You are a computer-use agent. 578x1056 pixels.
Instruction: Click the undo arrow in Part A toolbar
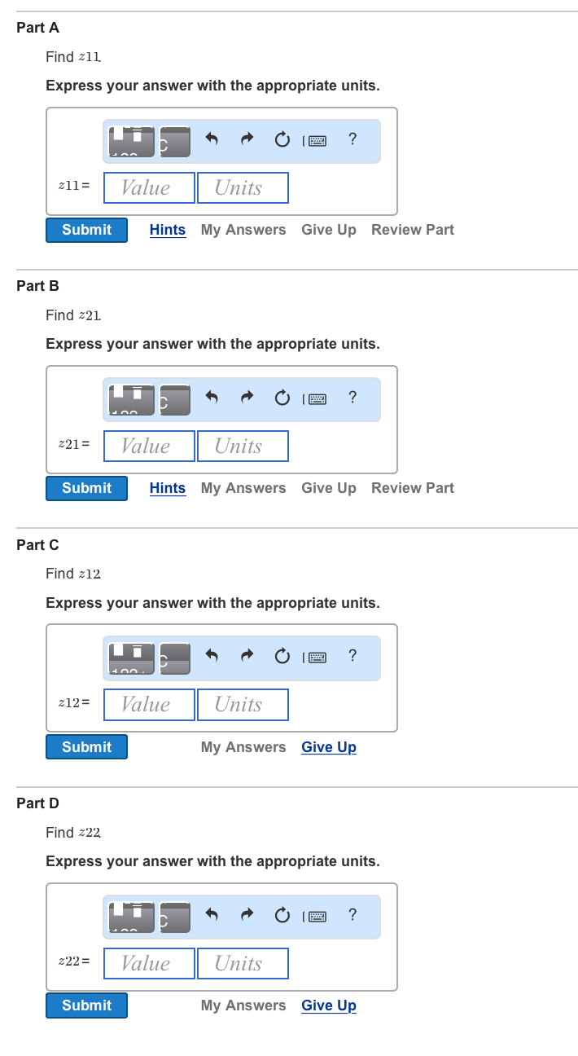212,139
